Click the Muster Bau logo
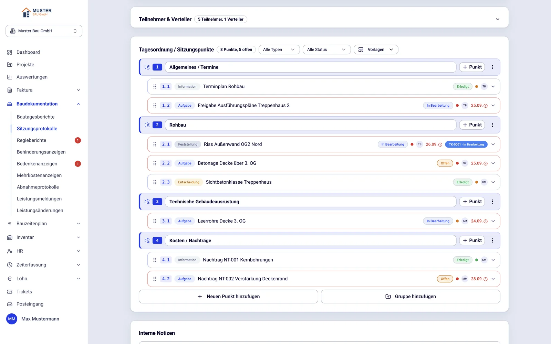This screenshot has height=344, width=551. (37, 12)
